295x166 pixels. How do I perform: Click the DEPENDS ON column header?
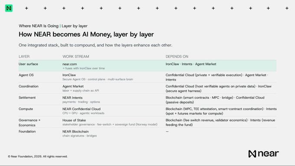tap(177, 56)
